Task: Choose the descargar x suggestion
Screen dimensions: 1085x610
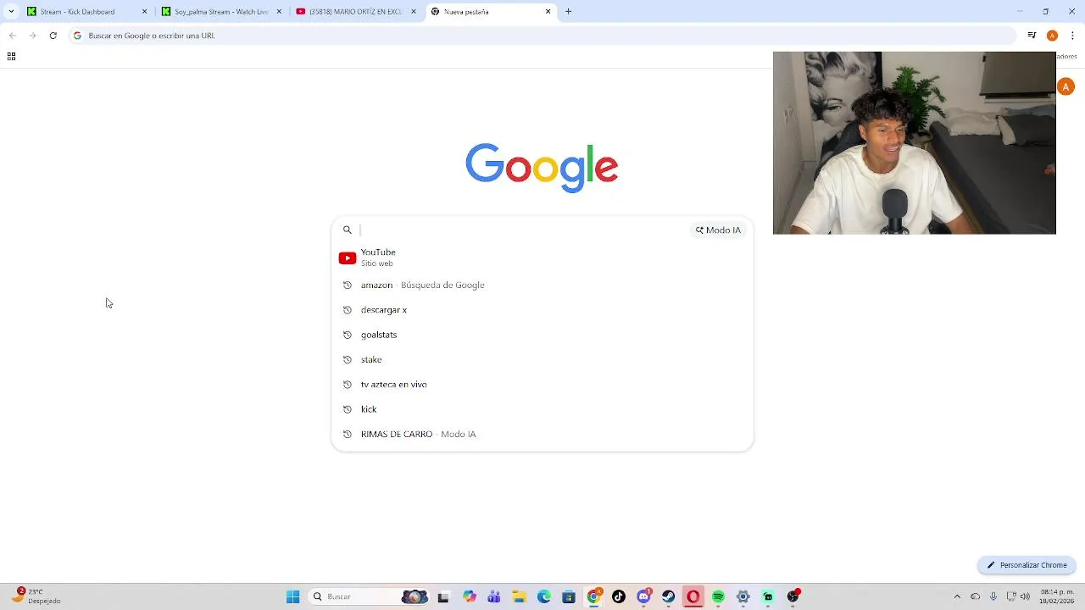Action: tap(542, 310)
